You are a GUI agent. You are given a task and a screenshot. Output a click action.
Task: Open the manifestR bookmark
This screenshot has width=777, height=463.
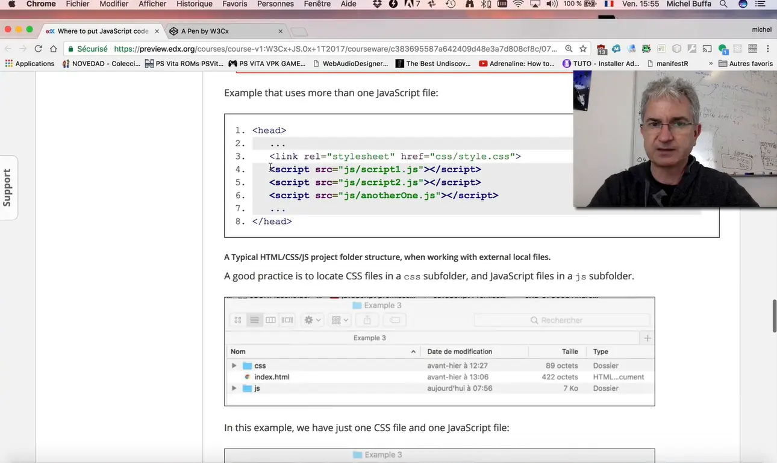(x=667, y=63)
